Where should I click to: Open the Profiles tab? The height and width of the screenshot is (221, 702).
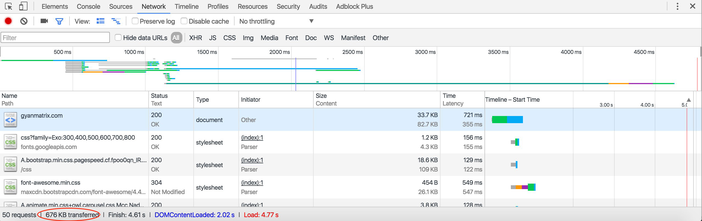(218, 6)
